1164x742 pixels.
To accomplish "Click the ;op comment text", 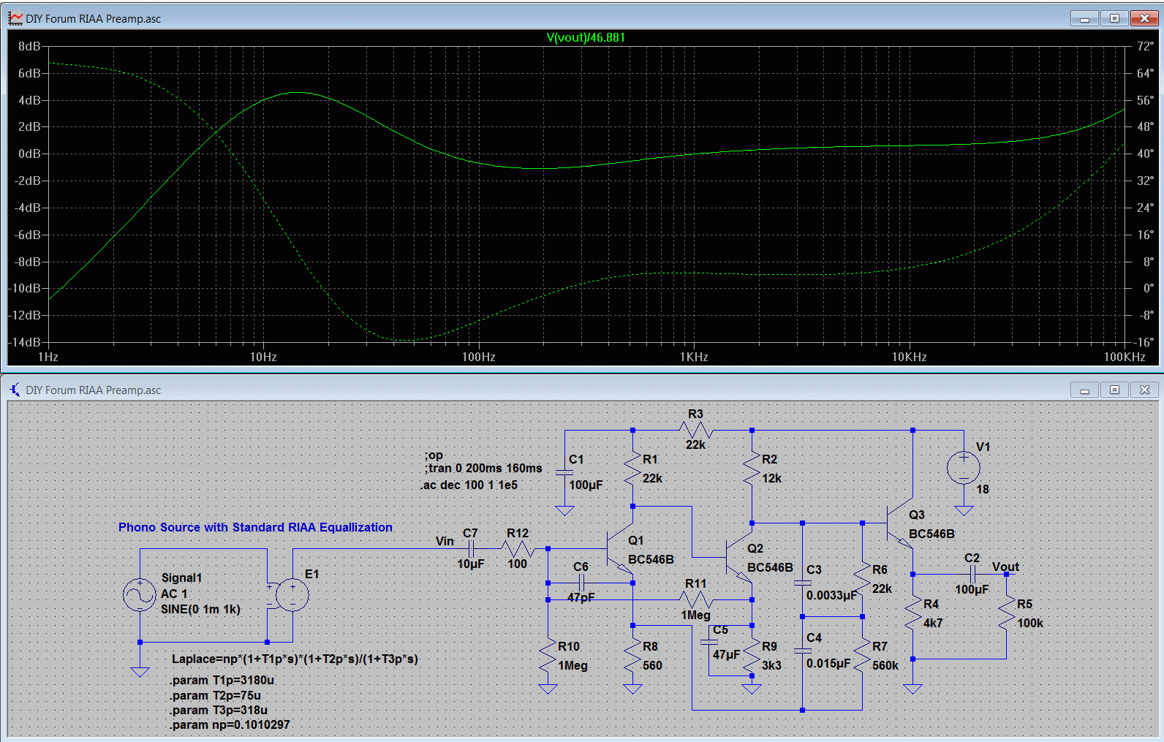I will point(434,455).
